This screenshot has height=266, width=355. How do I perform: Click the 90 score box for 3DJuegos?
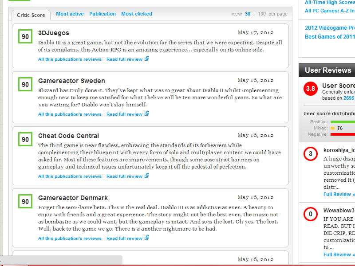[x=25, y=36]
